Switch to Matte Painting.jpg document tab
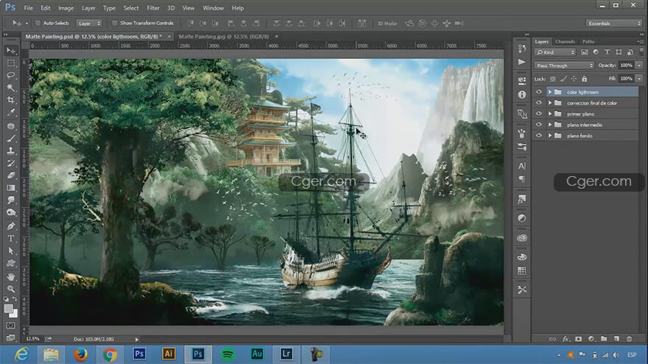Image resolution: width=648 pixels, height=364 pixels. [x=224, y=36]
